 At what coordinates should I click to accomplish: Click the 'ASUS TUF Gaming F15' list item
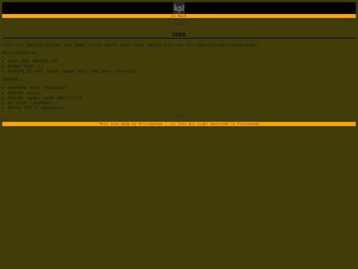[x=34, y=61]
